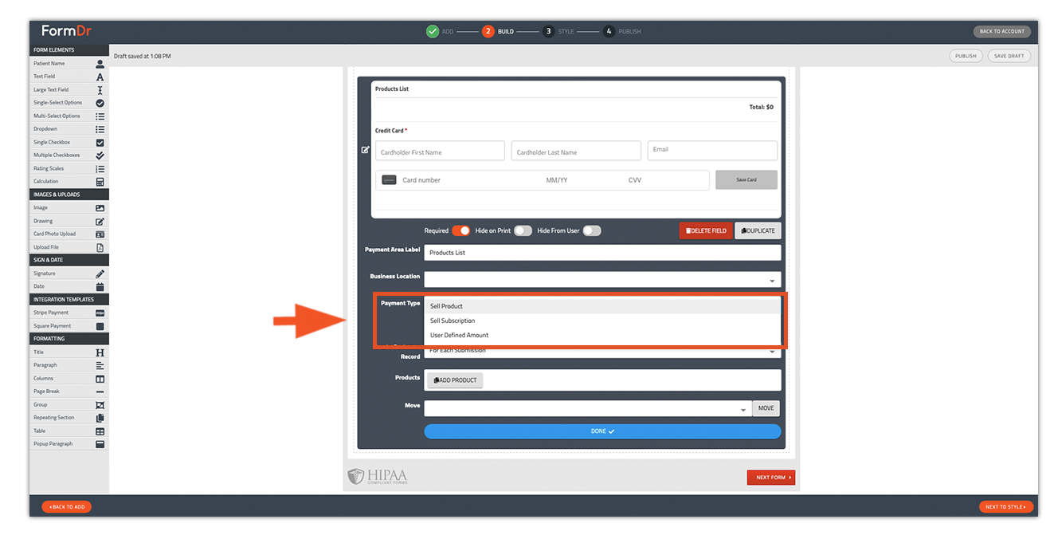
Task: Add an Image element
Action: (x=69, y=208)
